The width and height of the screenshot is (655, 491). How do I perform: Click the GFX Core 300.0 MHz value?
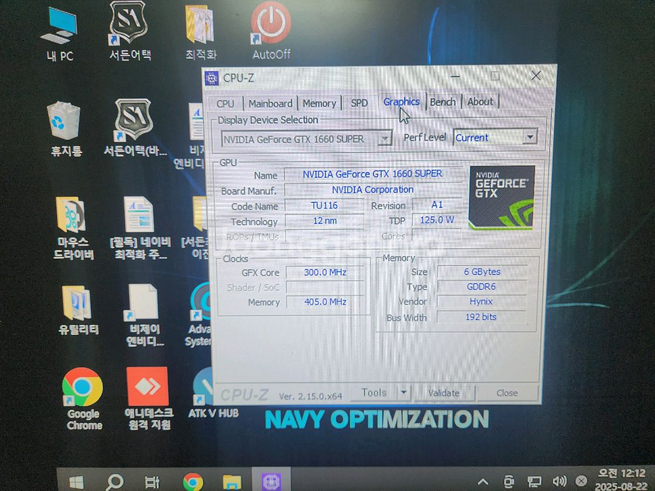coord(325,272)
